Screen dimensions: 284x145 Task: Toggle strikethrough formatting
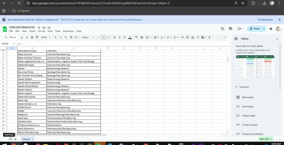pyautogui.click(x=124, y=37)
